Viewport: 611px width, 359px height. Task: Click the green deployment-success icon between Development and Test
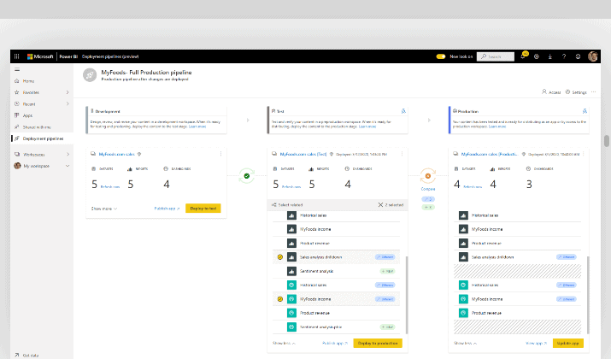(x=247, y=176)
